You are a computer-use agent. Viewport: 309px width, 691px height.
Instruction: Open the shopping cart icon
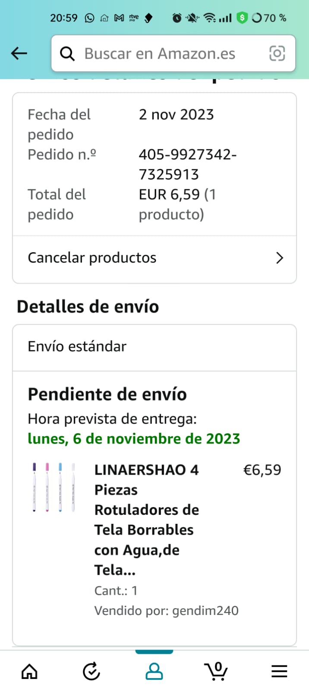(216, 671)
